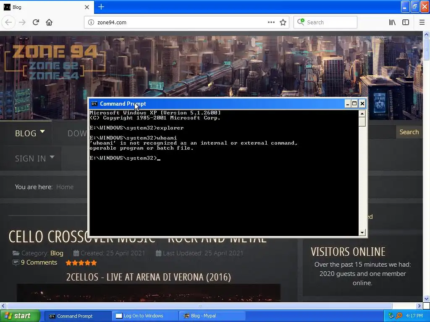Screen dimensions: 430x322
Task: Expand the BLOG menu arrow
Action: [42, 131]
